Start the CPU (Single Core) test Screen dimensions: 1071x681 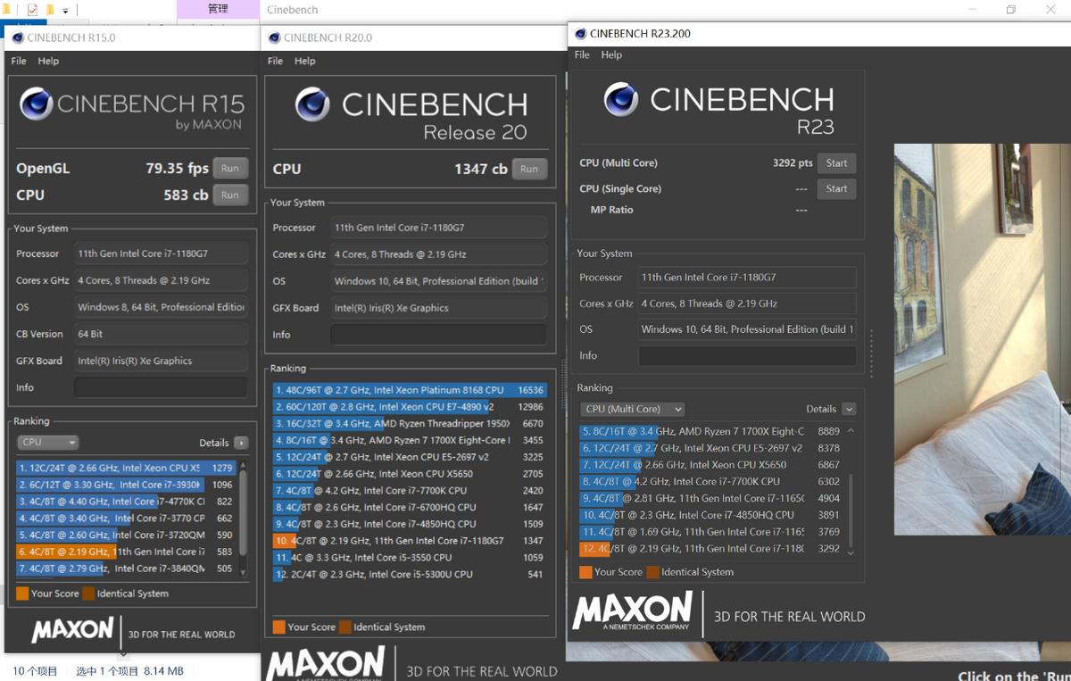836,188
